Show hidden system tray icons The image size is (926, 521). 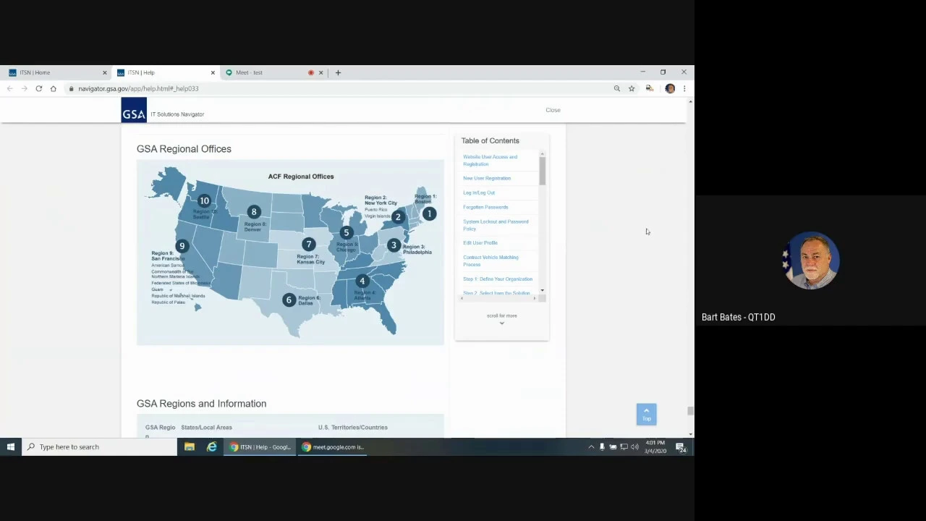pyautogui.click(x=591, y=447)
